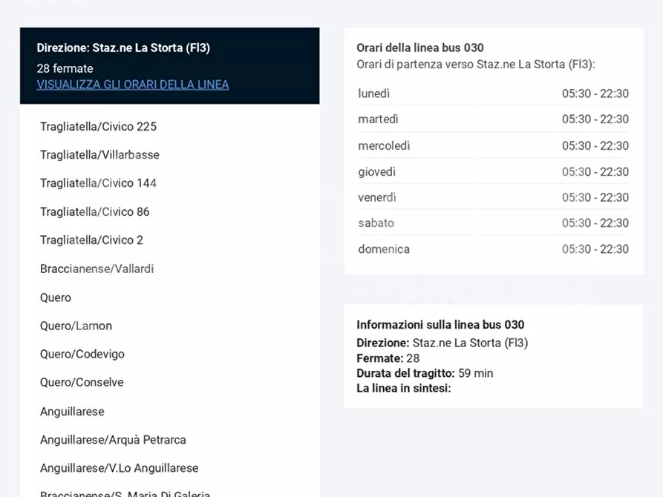This screenshot has width=663, height=497.
Task: Select the giovedì schedule row
Action: (493, 172)
